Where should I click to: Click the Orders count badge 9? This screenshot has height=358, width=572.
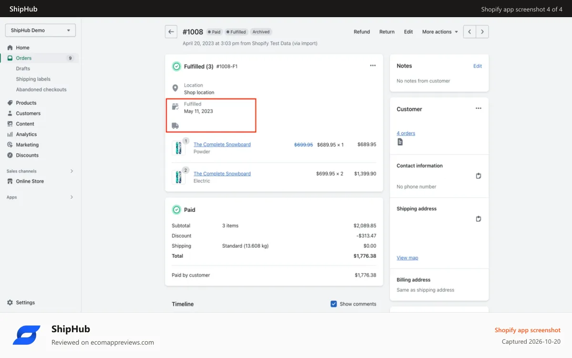point(70,58)
